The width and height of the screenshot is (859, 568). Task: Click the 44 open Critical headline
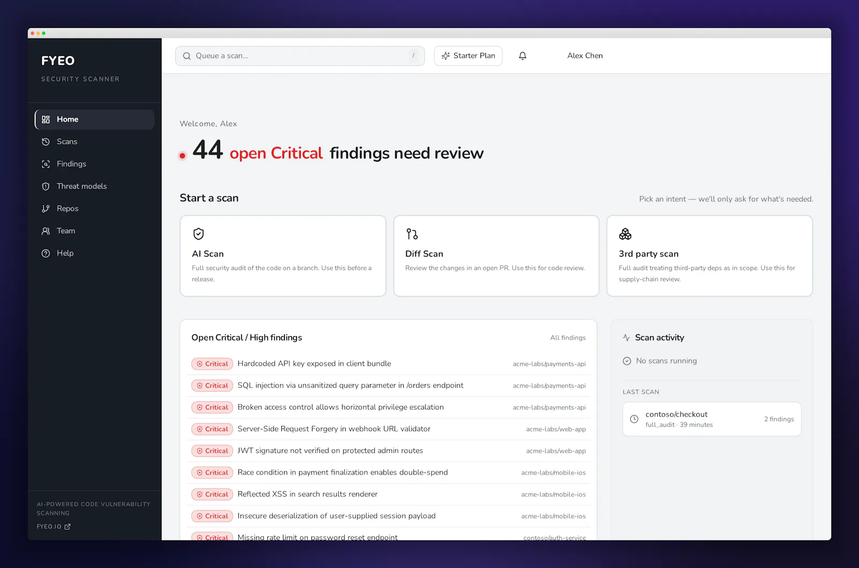pos(338,151)
